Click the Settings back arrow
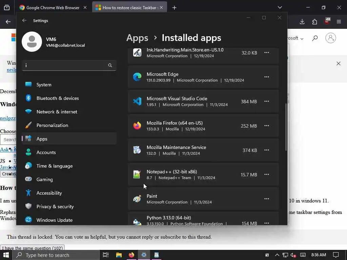The width and height of the screenshot is (347, 260). click(x=24, y=21)
